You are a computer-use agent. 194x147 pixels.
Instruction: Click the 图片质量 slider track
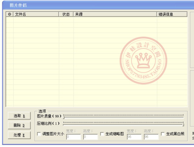click(x=124, y=117)
